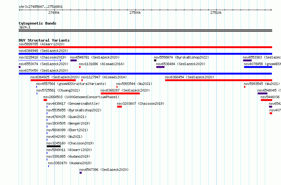This screenshot has height=185, width=281.
Task: Open variant nsv6553074 (Sedlazeck2020) label
Action: (x=44, y=64)
